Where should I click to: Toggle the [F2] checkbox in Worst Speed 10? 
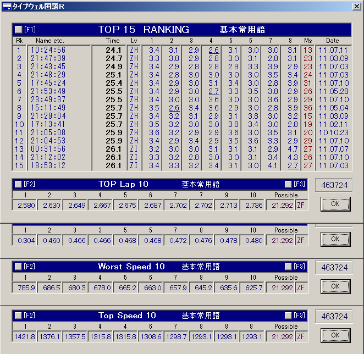click(18, 267)
